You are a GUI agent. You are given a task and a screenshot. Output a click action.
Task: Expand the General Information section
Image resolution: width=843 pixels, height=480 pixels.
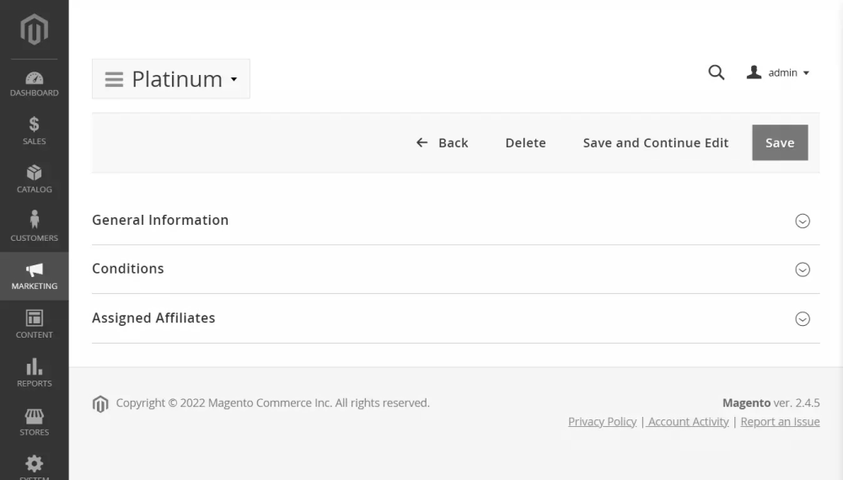pyautogui.click(x=803, y=221)
